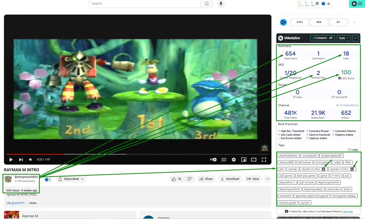This screenshot has height=219, width=365.
Task: Click the ursulagozdz tag
Action: (x=310, y=156)
